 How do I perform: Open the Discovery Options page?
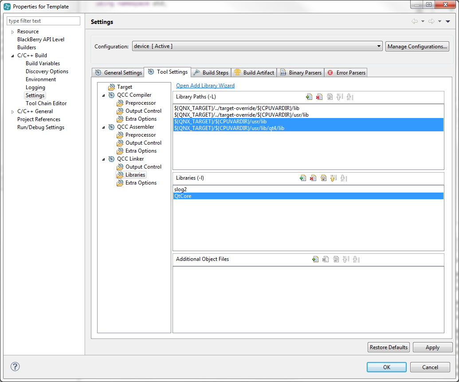coord(47,71)
